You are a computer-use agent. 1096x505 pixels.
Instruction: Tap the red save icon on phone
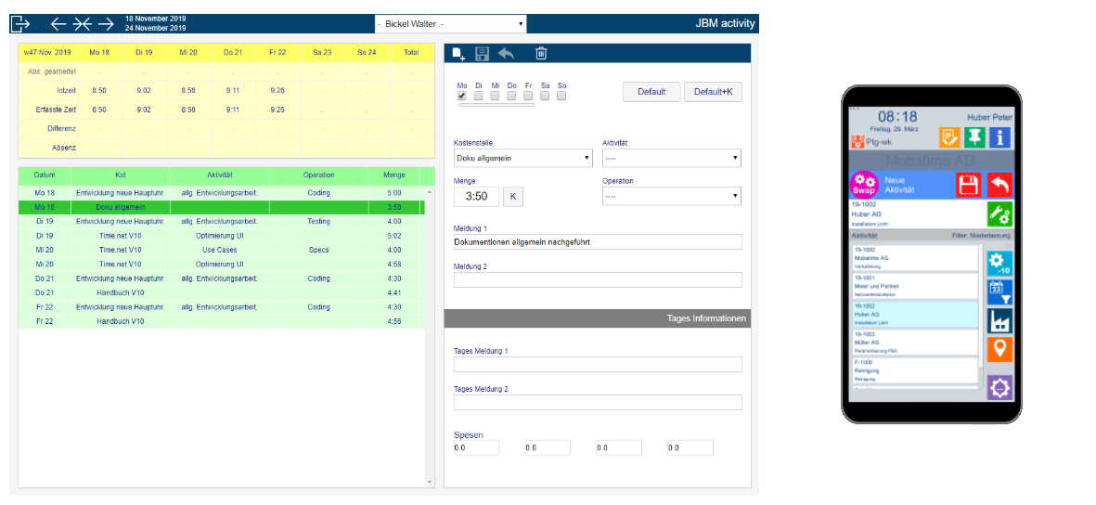point(968,184)
